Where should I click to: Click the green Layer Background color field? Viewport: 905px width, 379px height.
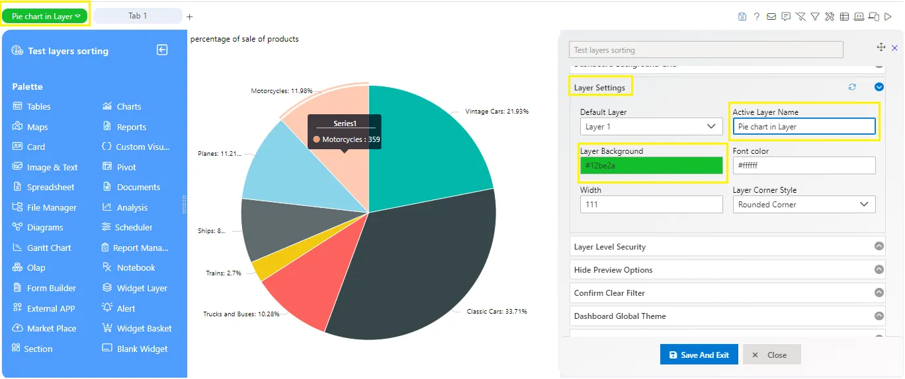(x=652, y=166)
